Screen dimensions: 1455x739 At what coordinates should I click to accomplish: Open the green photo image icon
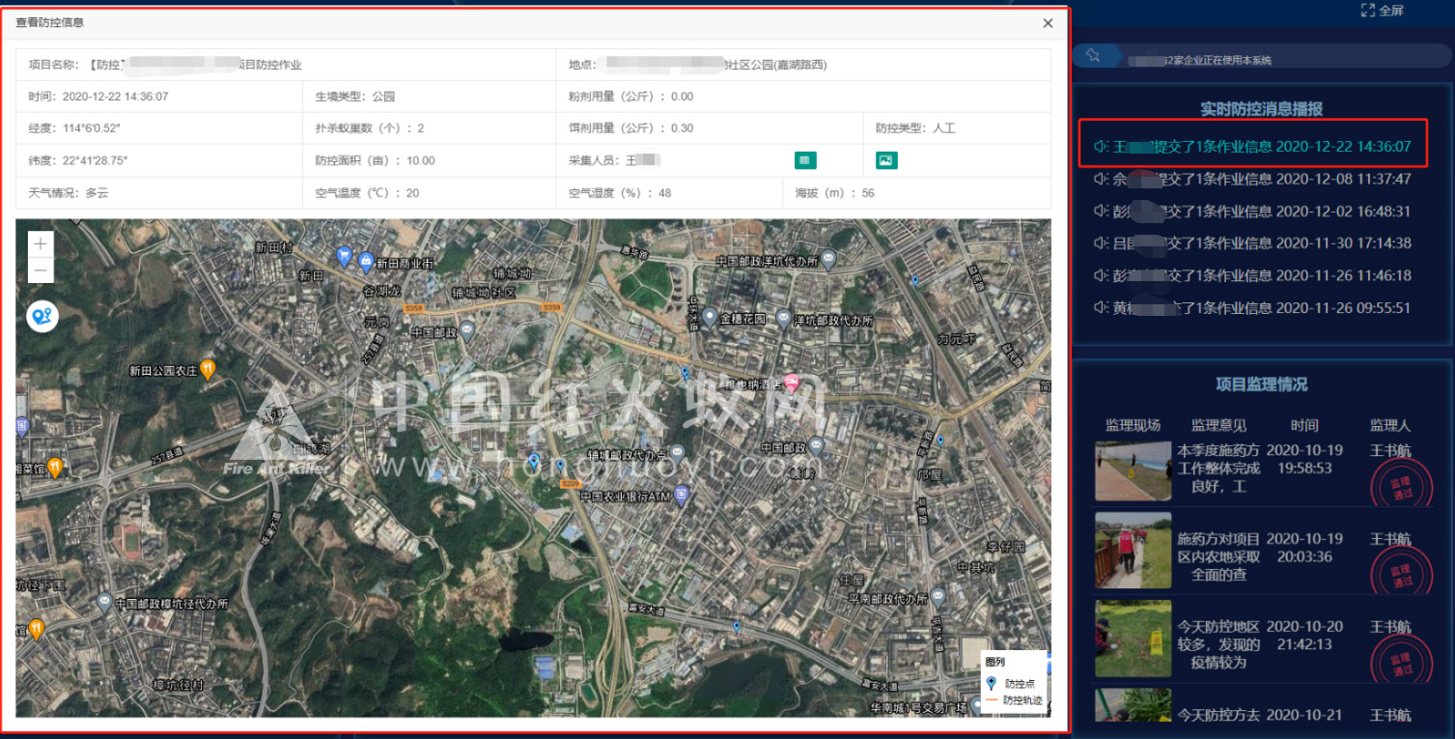[886, 160]
